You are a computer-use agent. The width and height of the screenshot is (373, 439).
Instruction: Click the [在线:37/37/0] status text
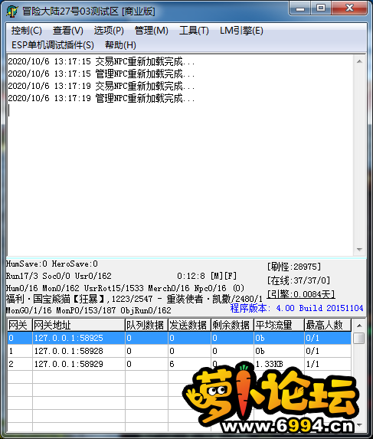point(299,280)
